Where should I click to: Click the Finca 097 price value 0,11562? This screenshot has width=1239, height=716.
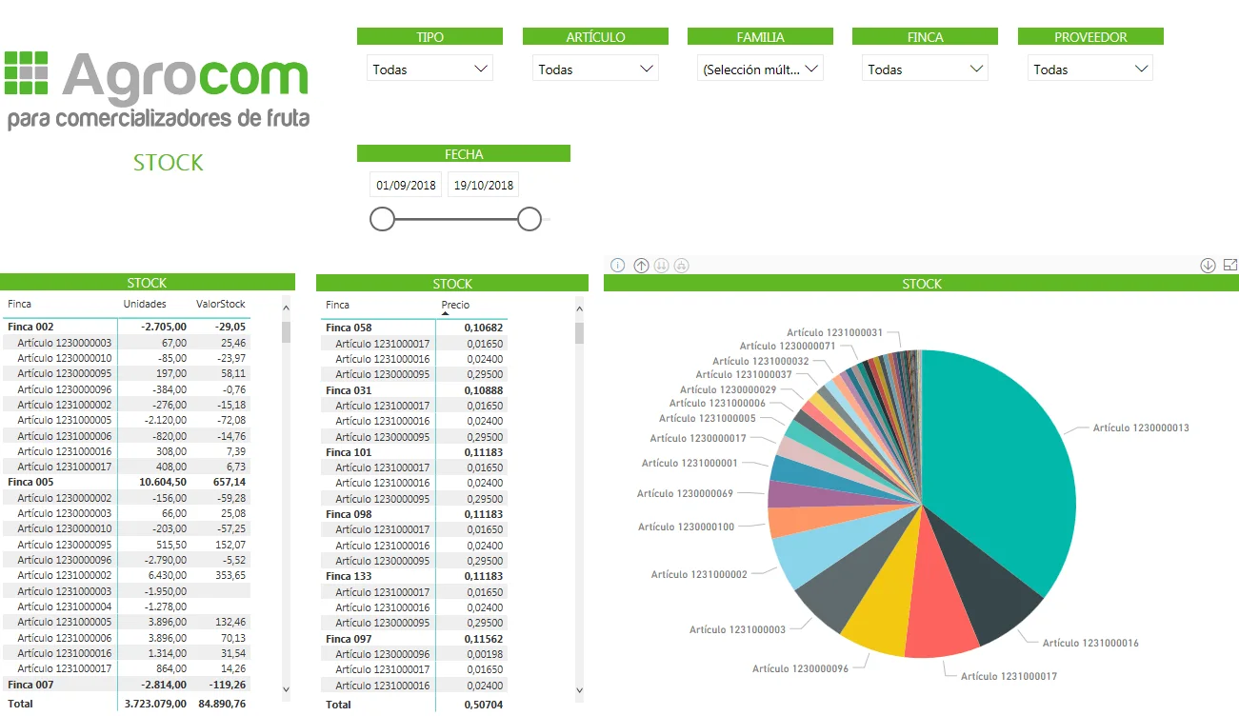point(483,639)
